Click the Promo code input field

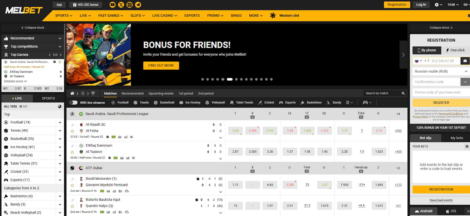[x=441, y=92]
